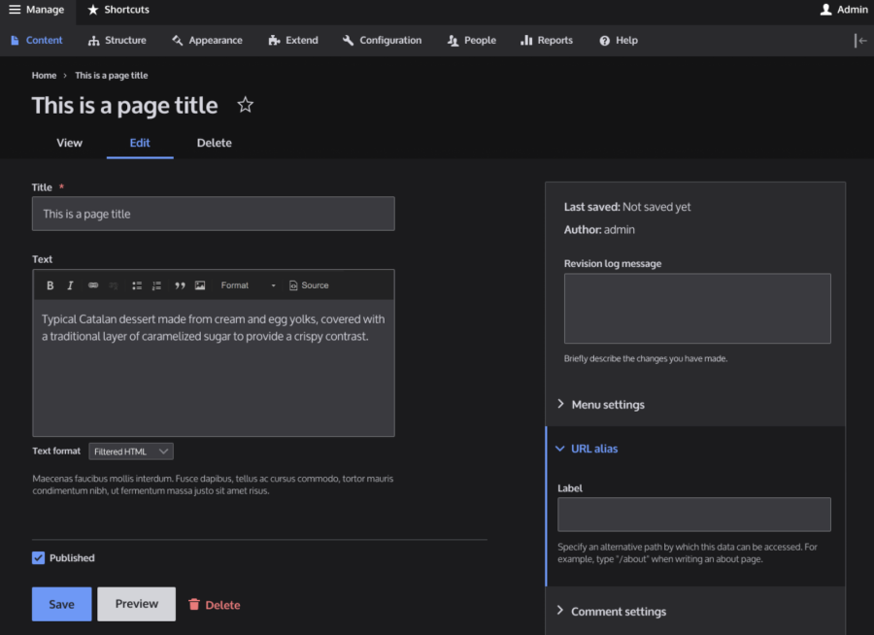
Task: Add page to shortcuts with star icon
Action: coord(246,105)
